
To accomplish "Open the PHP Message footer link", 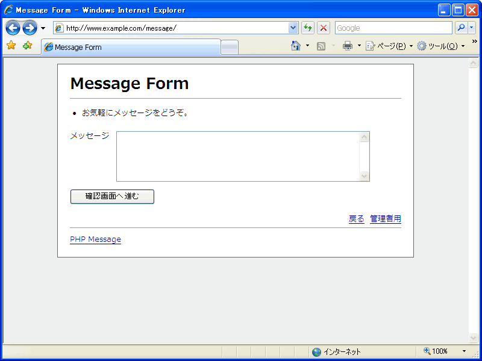I will click(x=95, y=239).
